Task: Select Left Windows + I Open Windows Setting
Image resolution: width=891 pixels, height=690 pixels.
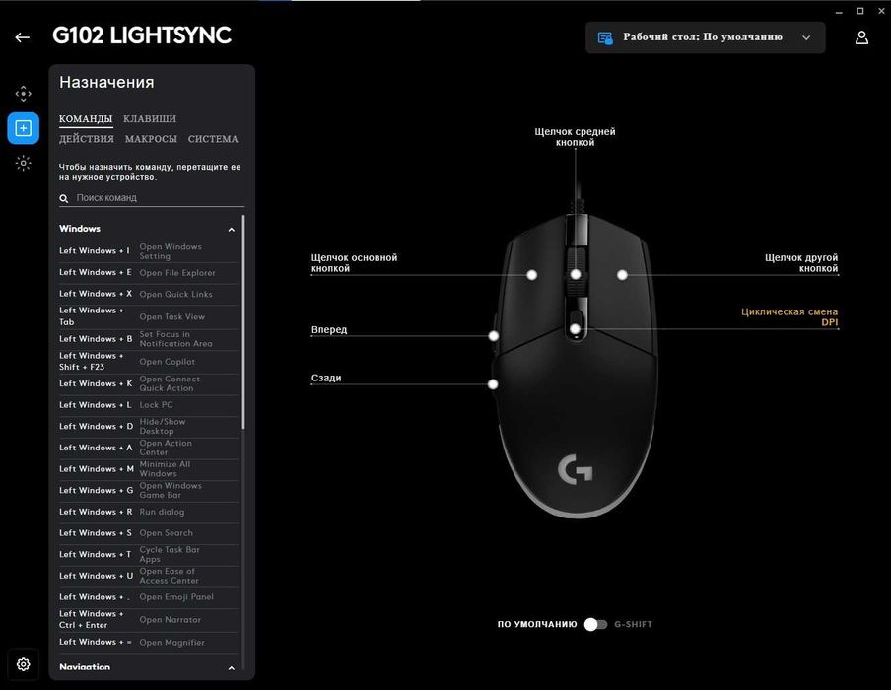Action: pyautogui.click(x=149, y=251)
